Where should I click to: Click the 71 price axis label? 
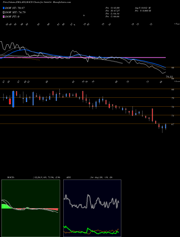point(172,116)
